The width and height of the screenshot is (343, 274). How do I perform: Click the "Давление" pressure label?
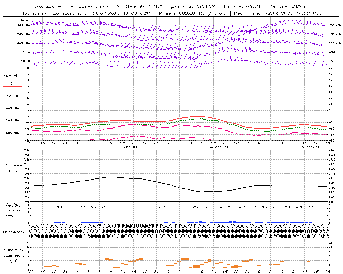point(14,165)
